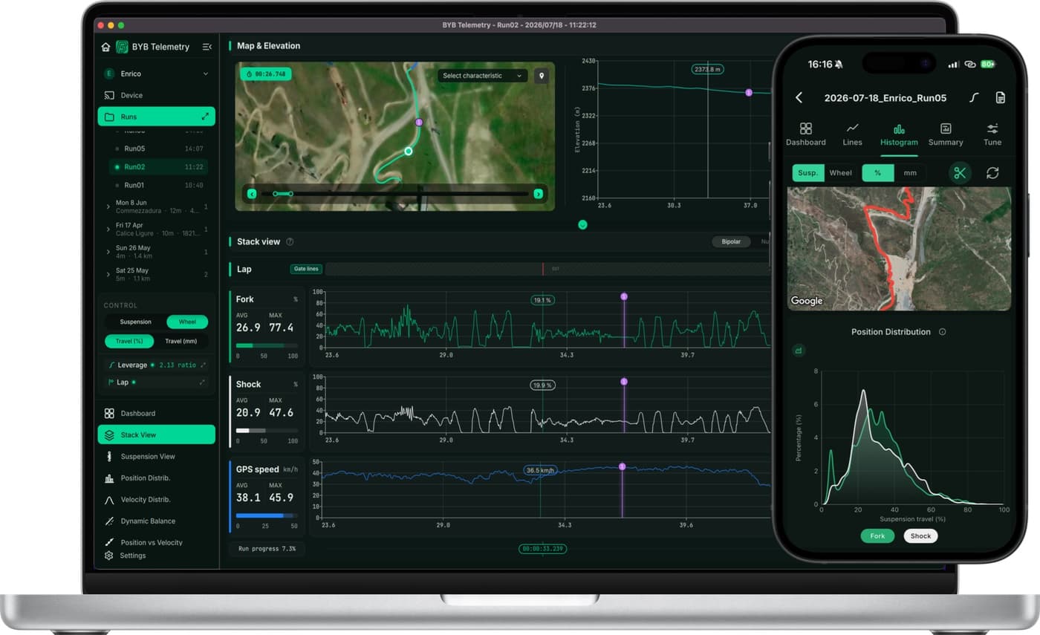Step map timeline backward with left arrow
Viewport: 1040px width, 635px height.
[252, 194]
